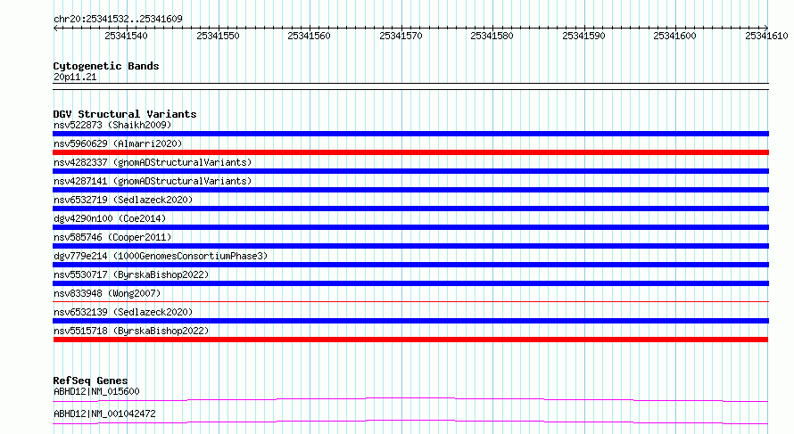Click the ABHD12|NM_015600 gene label

pos(96,391)
